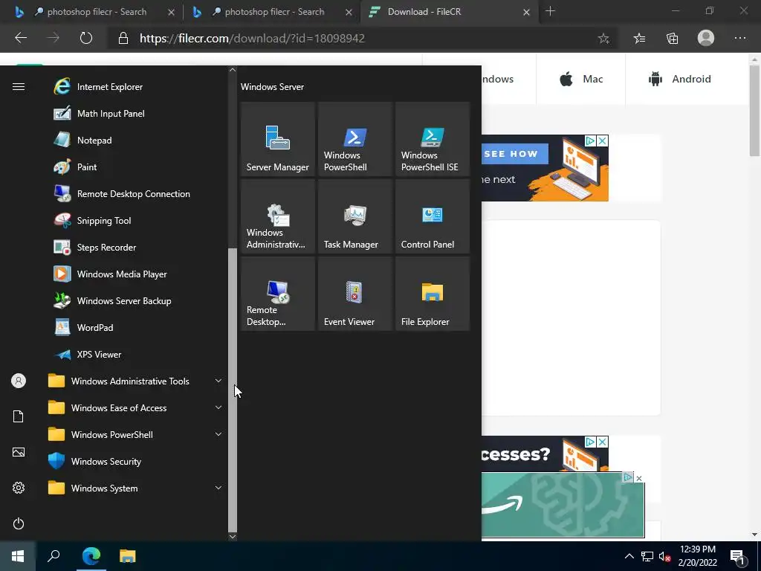Click the Power button in Start
Image resolution: width=761 pixels, height=571 pixels.
pos(19,523)
